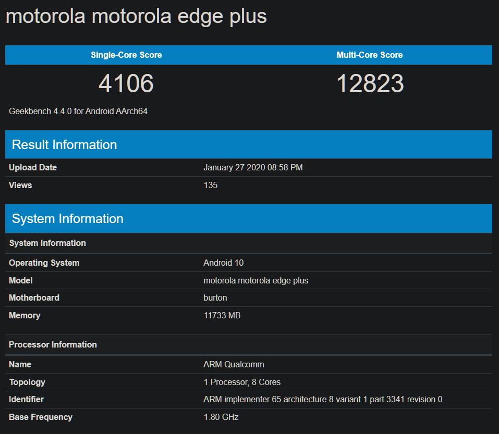499x434 pixels.
Task: Select the Single-Core Score header
Action: click(x=126, y=55)
